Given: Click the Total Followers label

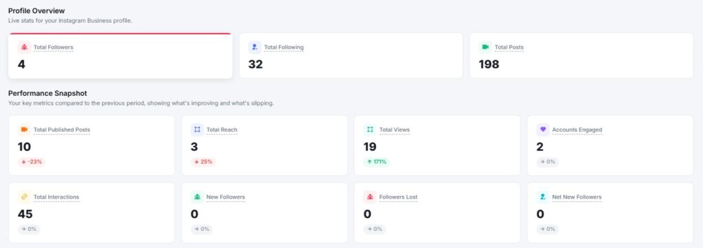Looking at the screenshot, I should tap(54, 47).
